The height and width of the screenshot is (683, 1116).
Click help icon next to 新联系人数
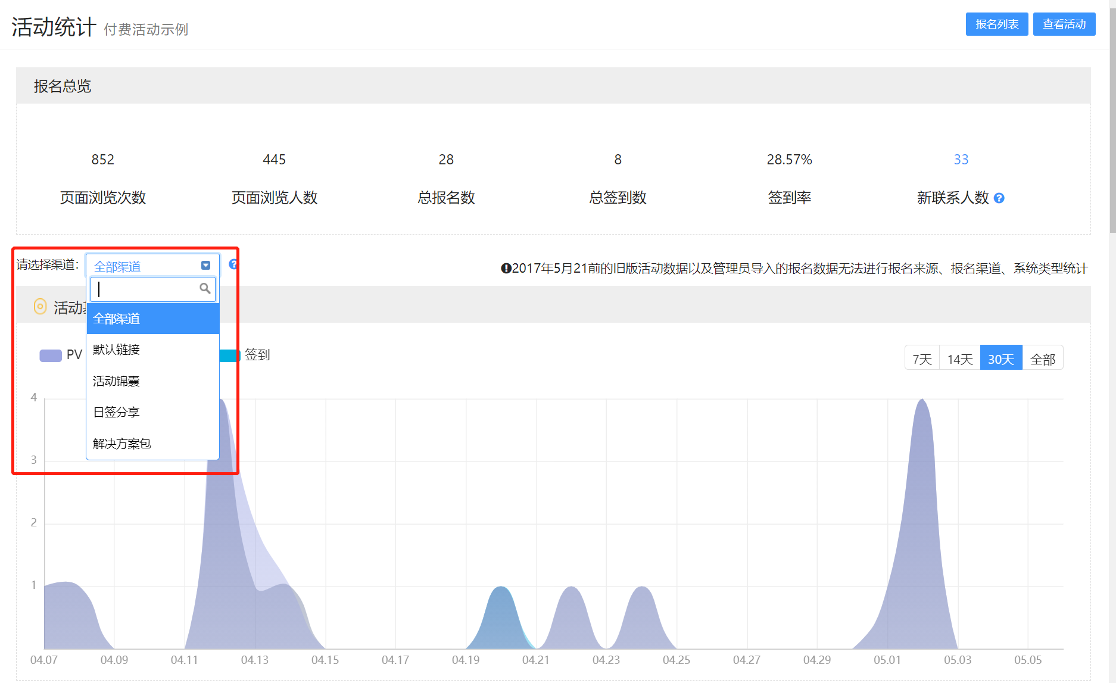coord(999,198)
